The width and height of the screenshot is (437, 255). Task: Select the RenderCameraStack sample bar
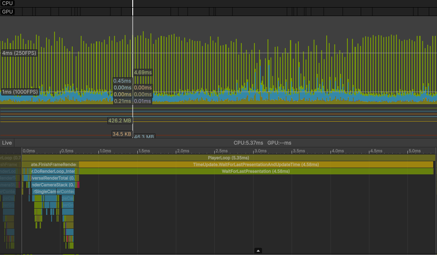pyautogui.click(x=53, y=184)
